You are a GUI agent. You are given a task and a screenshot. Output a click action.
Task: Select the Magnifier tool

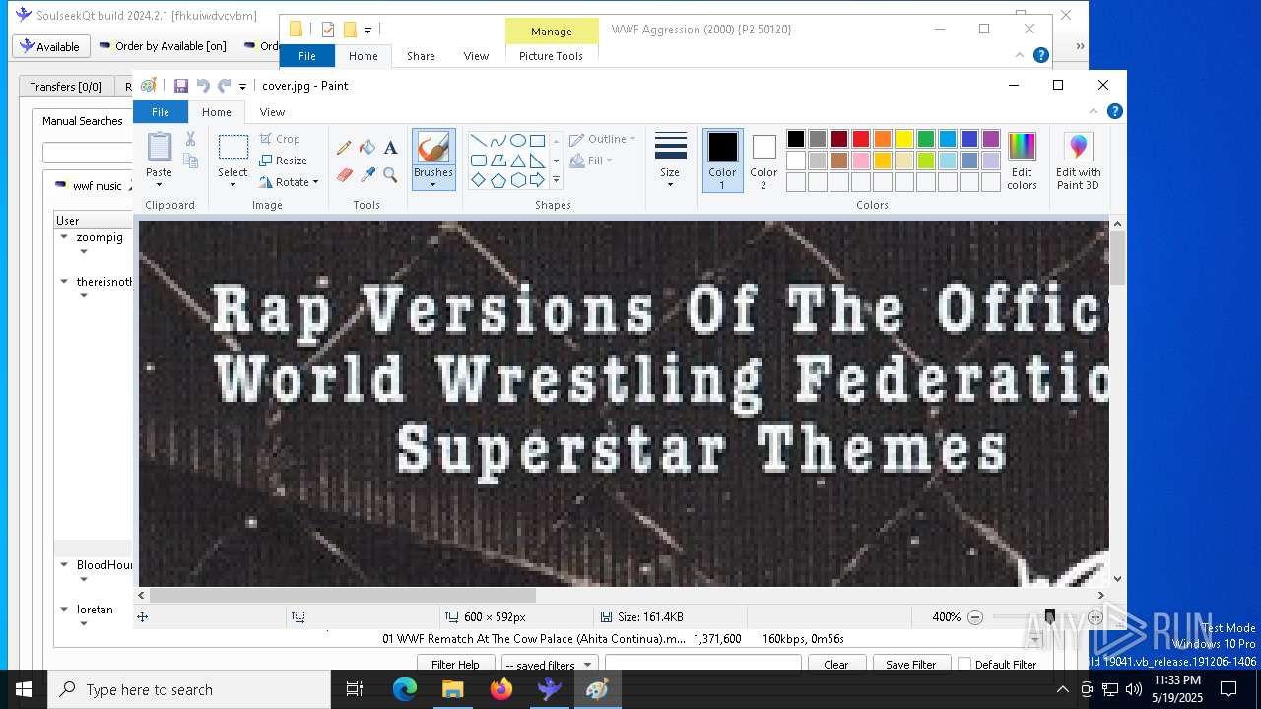point(391,175)
